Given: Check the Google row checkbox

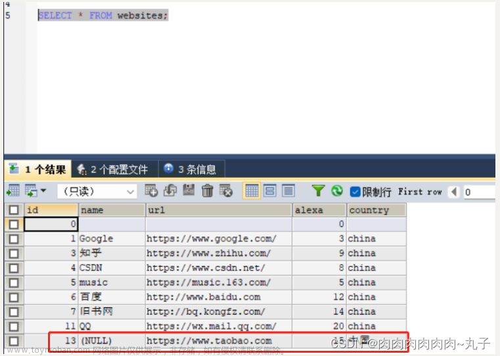Looking at the screenshot, I should pyautogui.click(x=14, y=239).
